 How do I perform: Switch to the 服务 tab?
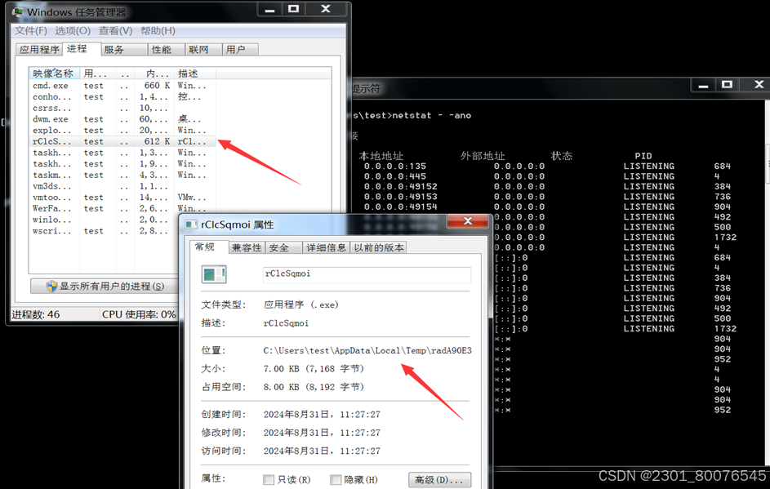pos(124,50)
